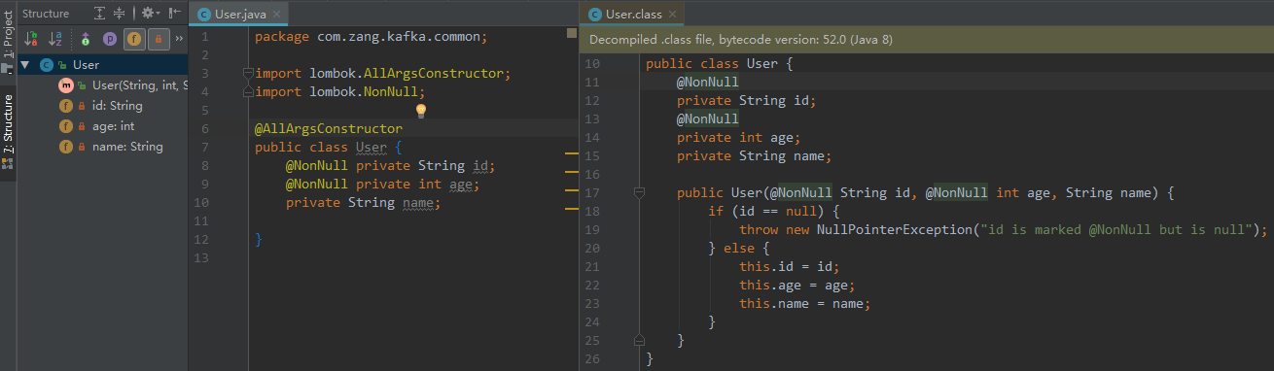
Task: Toggle the Show Properties purple p icon
Action: pos(110,39)
